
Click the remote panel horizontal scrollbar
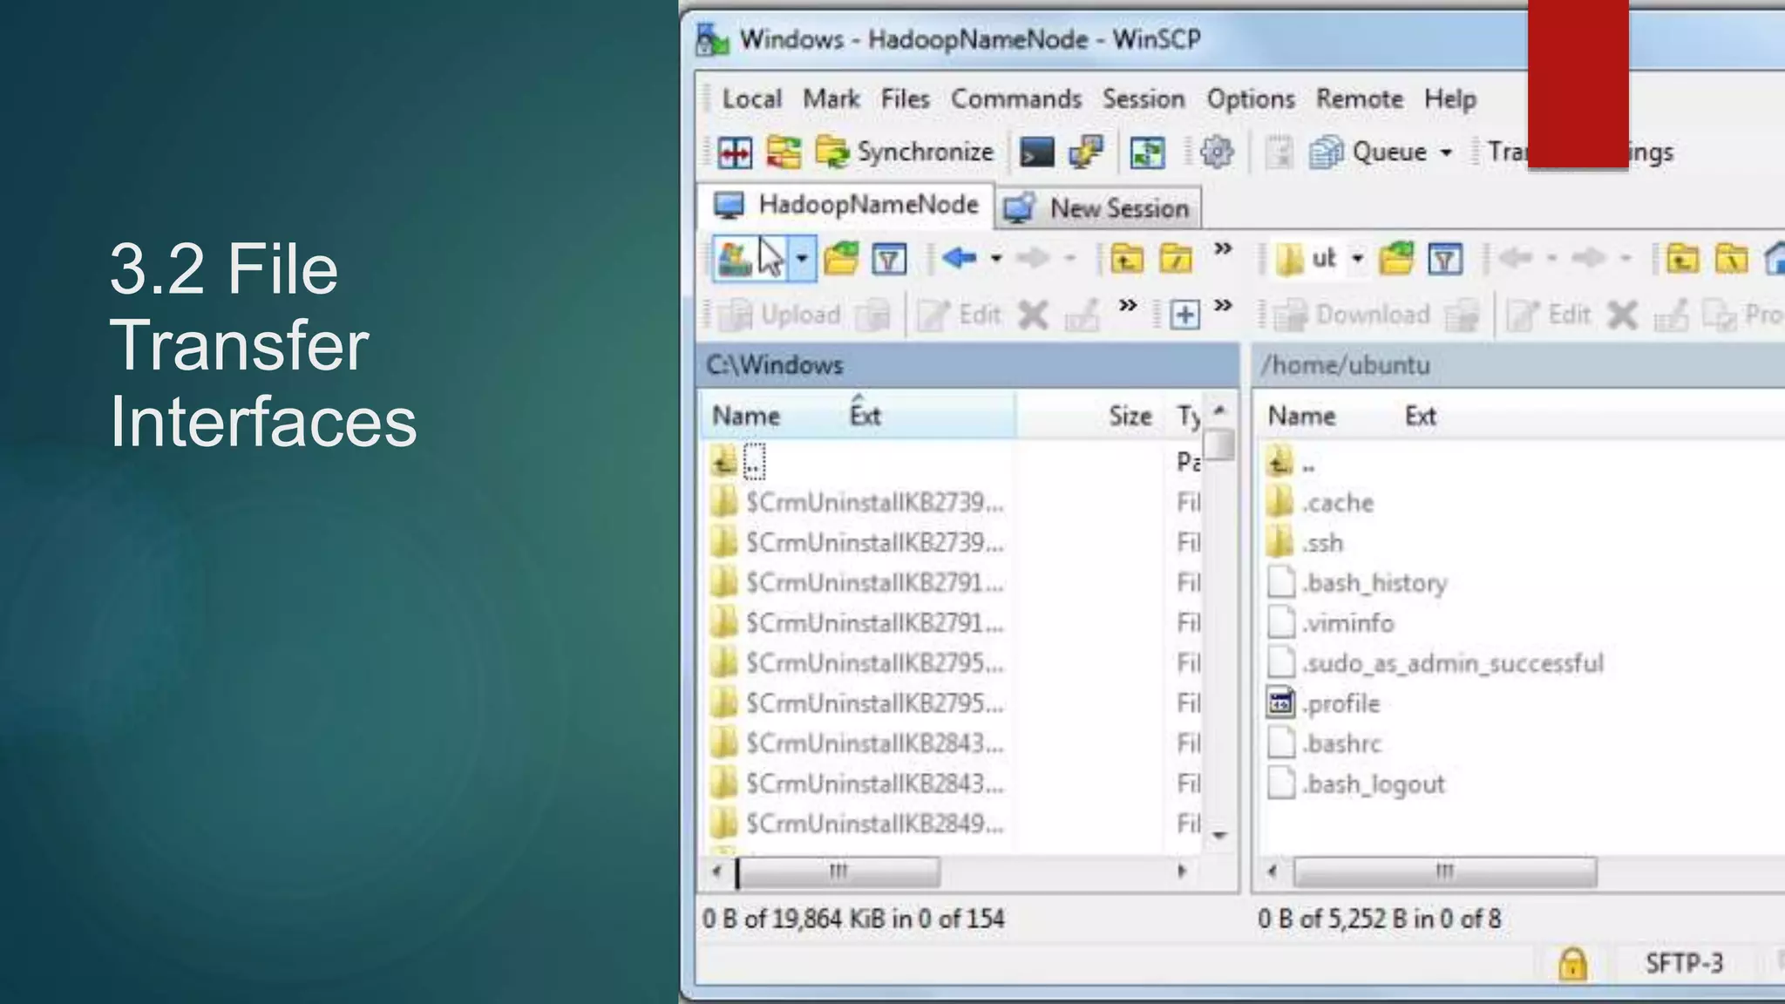1445,872
